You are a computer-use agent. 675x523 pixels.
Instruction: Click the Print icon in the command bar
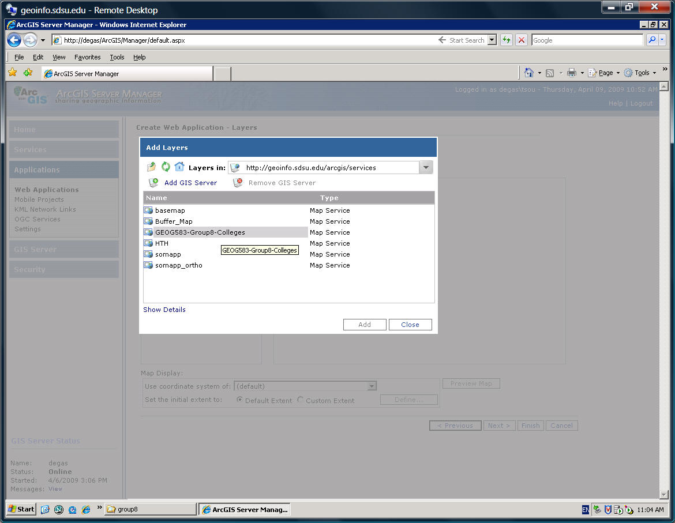(x=571, y=73)
